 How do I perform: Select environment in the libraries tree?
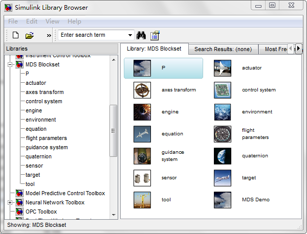pyautogui.click(x=41, y=120)
